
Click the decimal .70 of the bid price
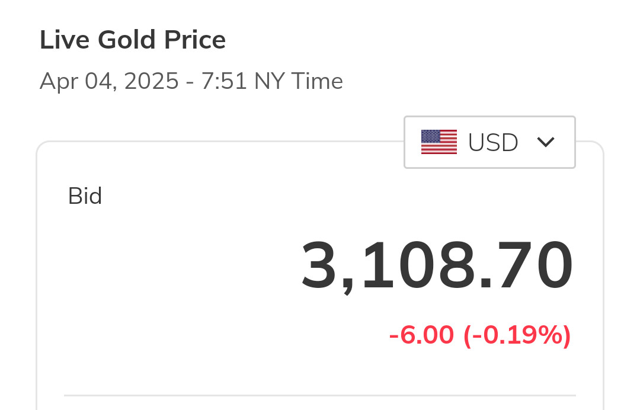coord(530,267)
